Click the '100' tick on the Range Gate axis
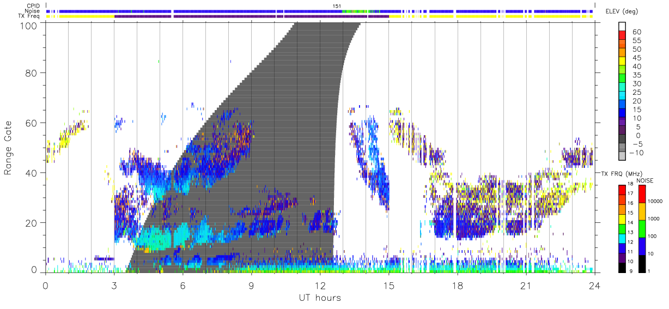This screenshot has height=309, width=669. (27, 26)
